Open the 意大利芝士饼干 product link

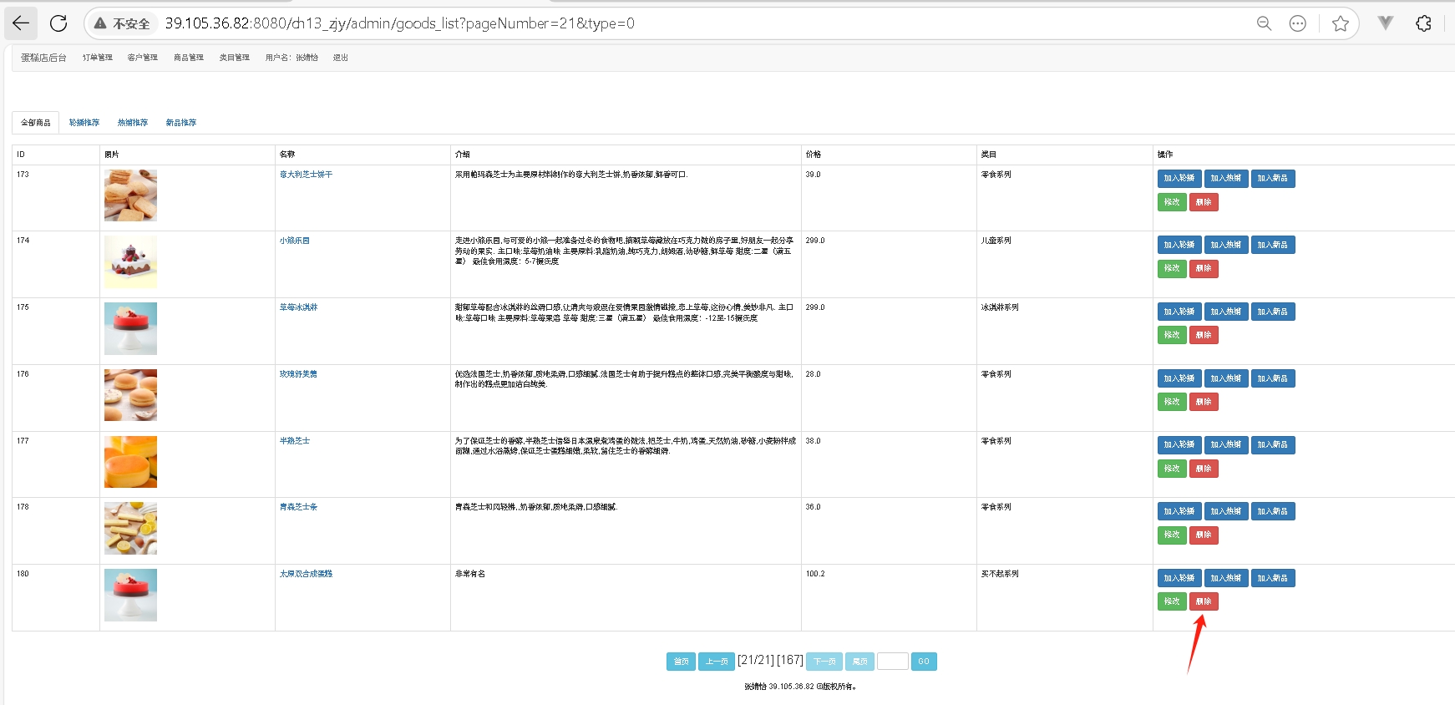[306, 175]
